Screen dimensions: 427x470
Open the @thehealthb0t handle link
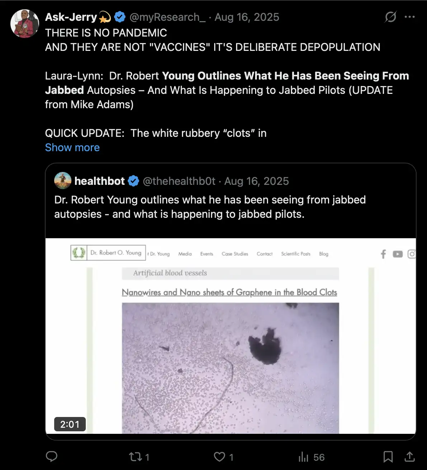point(179,181)
